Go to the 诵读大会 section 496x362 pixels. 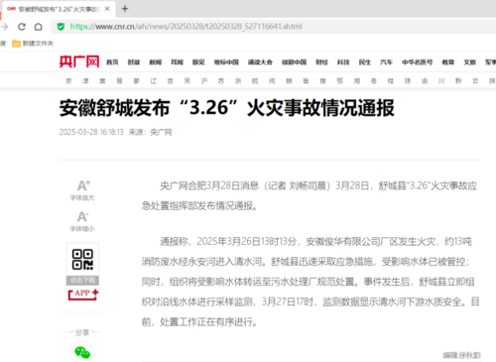click(x=260, y=62)
